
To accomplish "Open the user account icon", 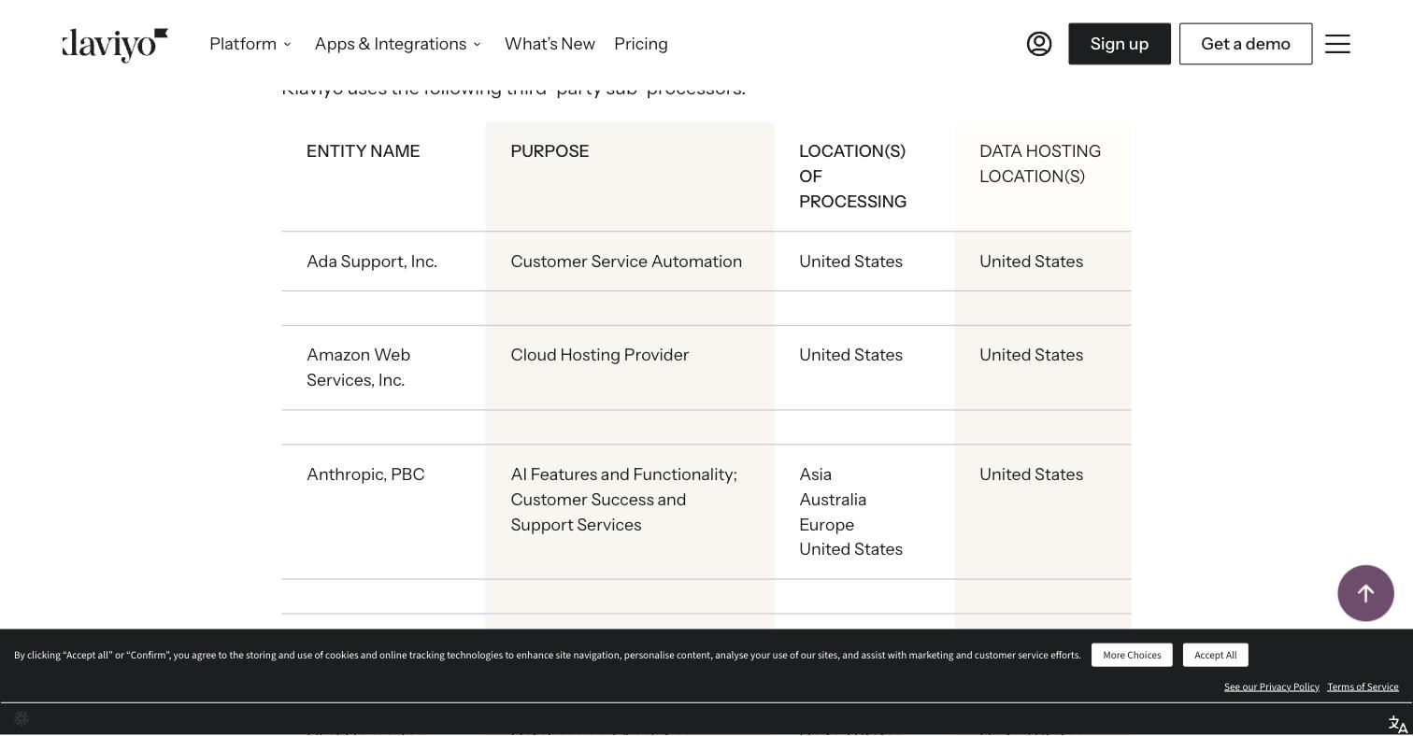I will 1039,44.
